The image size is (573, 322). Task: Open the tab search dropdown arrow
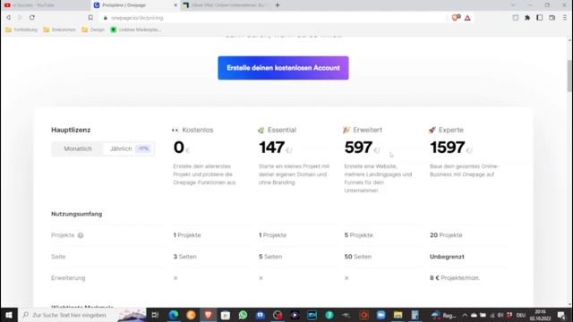513,5
